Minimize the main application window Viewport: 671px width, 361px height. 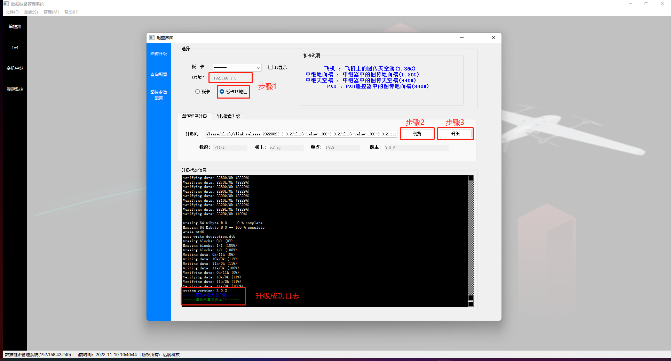coord(631,4)
